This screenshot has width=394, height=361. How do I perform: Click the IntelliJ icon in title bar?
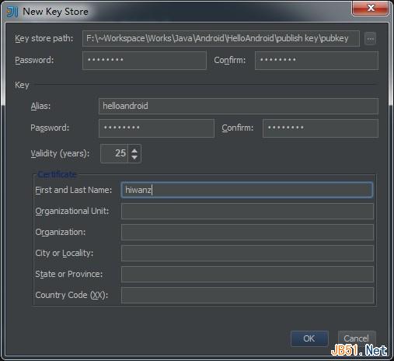[x=12, y=12]
